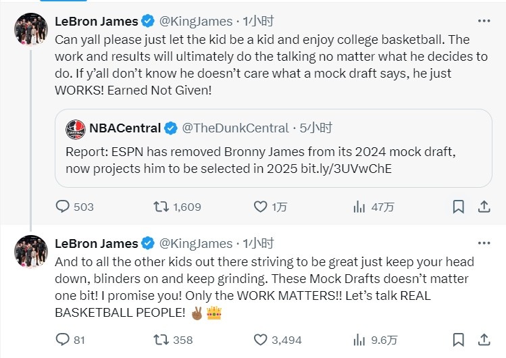Open more options on the second tweet
Image resolution: width=506 pixels, height=358 pixels.
click(484, 243)
